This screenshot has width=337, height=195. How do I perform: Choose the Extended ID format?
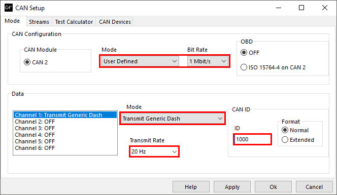pyautogui.click(x=285, y=140)
